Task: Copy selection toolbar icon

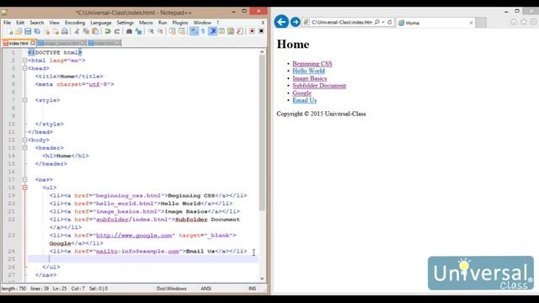Action: pyautogui.click(x=86, y=31)
